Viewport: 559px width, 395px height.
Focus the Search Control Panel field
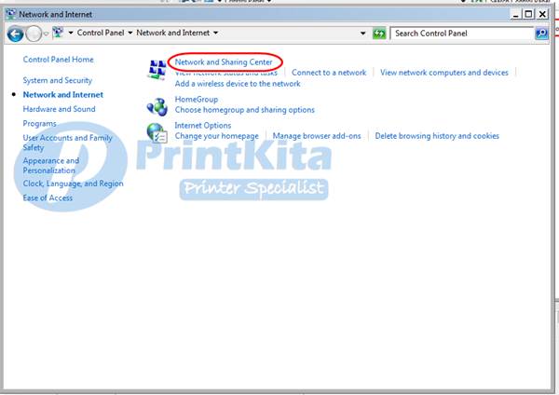[x=462, y=34]
